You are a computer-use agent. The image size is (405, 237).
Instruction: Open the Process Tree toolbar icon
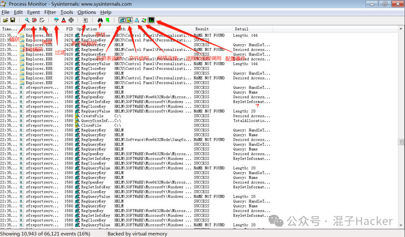click(x=85, y=20)
